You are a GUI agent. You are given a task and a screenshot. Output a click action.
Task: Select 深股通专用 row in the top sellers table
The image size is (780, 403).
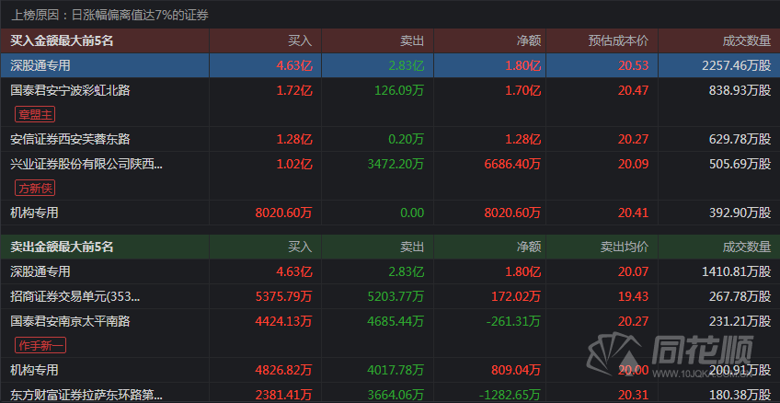click(x=390, y=271)
